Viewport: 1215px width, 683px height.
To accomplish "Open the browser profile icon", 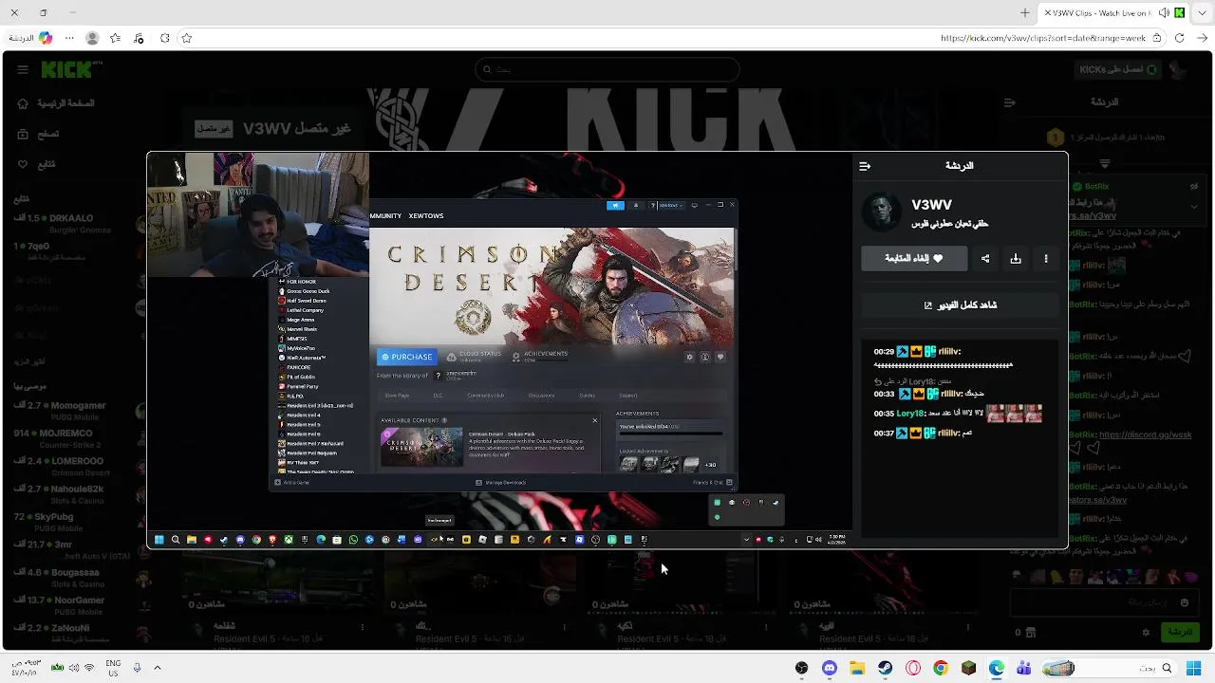I will coord(92,38).
